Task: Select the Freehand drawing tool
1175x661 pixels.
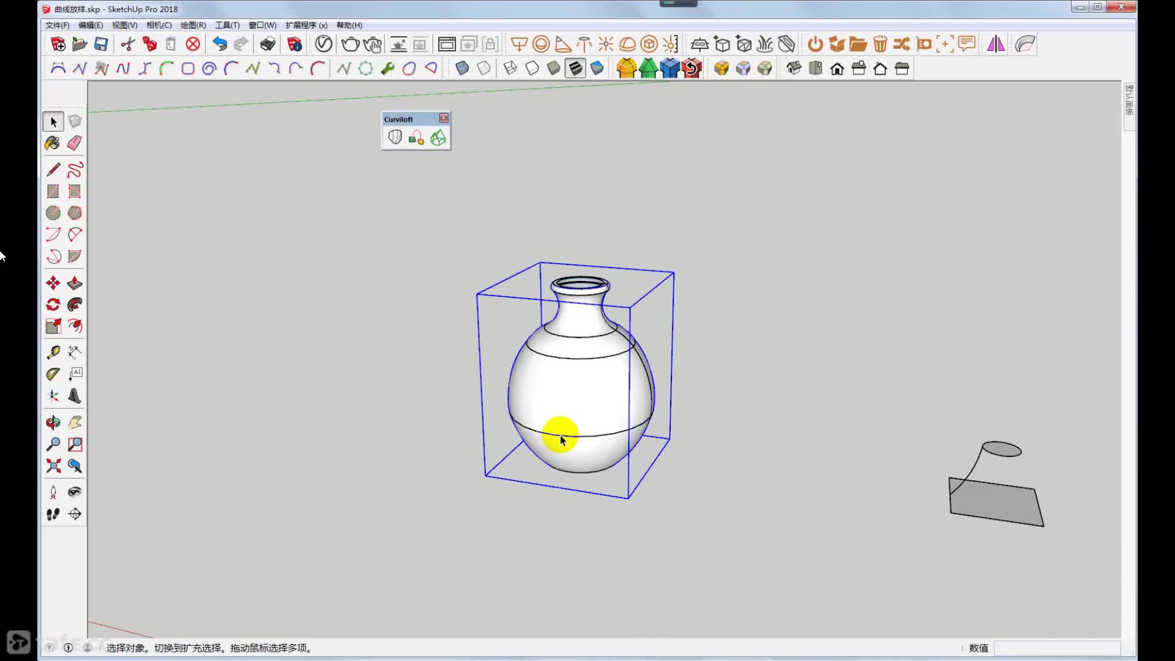Action: (75, 170)
